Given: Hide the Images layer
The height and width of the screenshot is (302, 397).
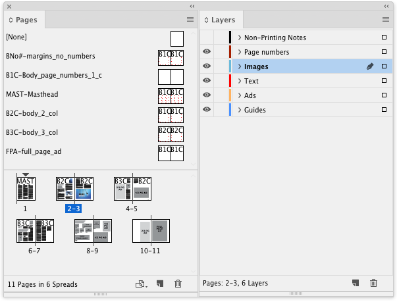Looking at the screenshot, I should coord(207,66).
